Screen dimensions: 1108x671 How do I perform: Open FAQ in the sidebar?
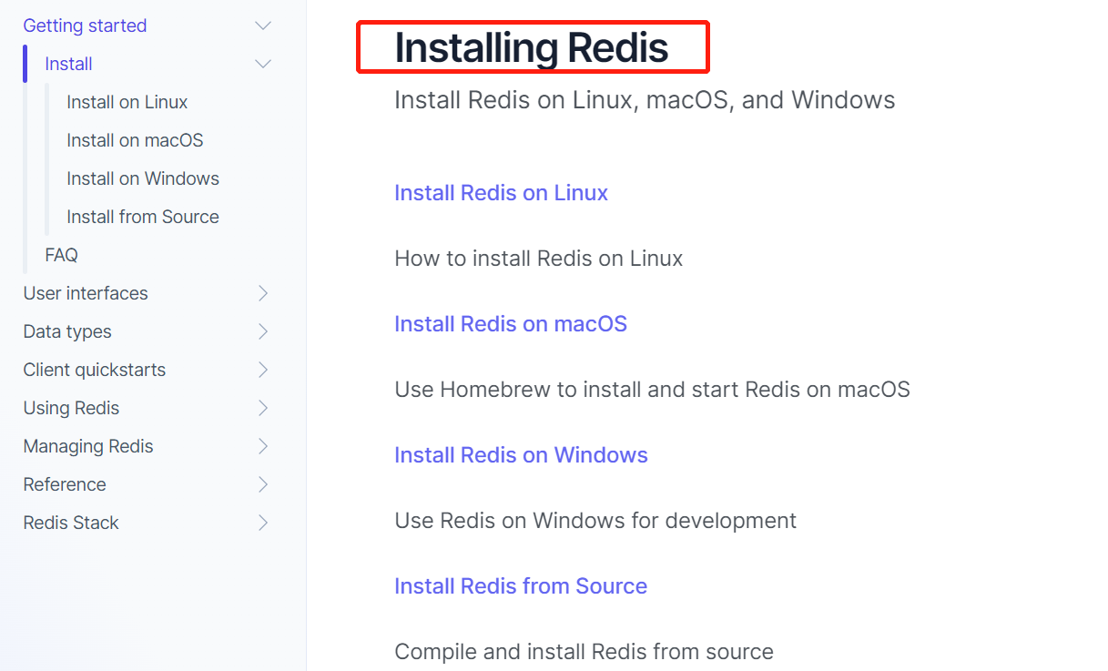pyautogui.click(x=61, y=256)
